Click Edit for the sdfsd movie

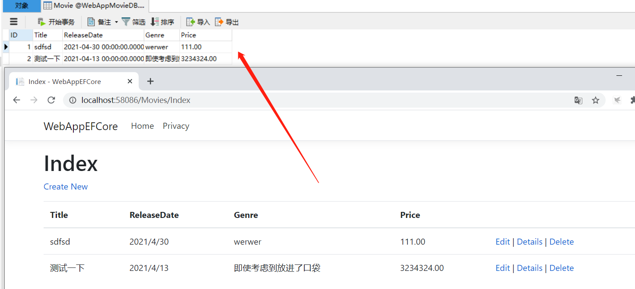[502, 242]
